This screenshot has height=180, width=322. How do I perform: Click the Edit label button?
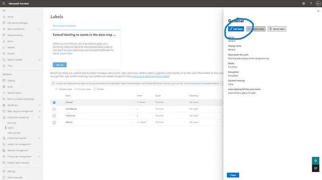[x=236, y=29]
